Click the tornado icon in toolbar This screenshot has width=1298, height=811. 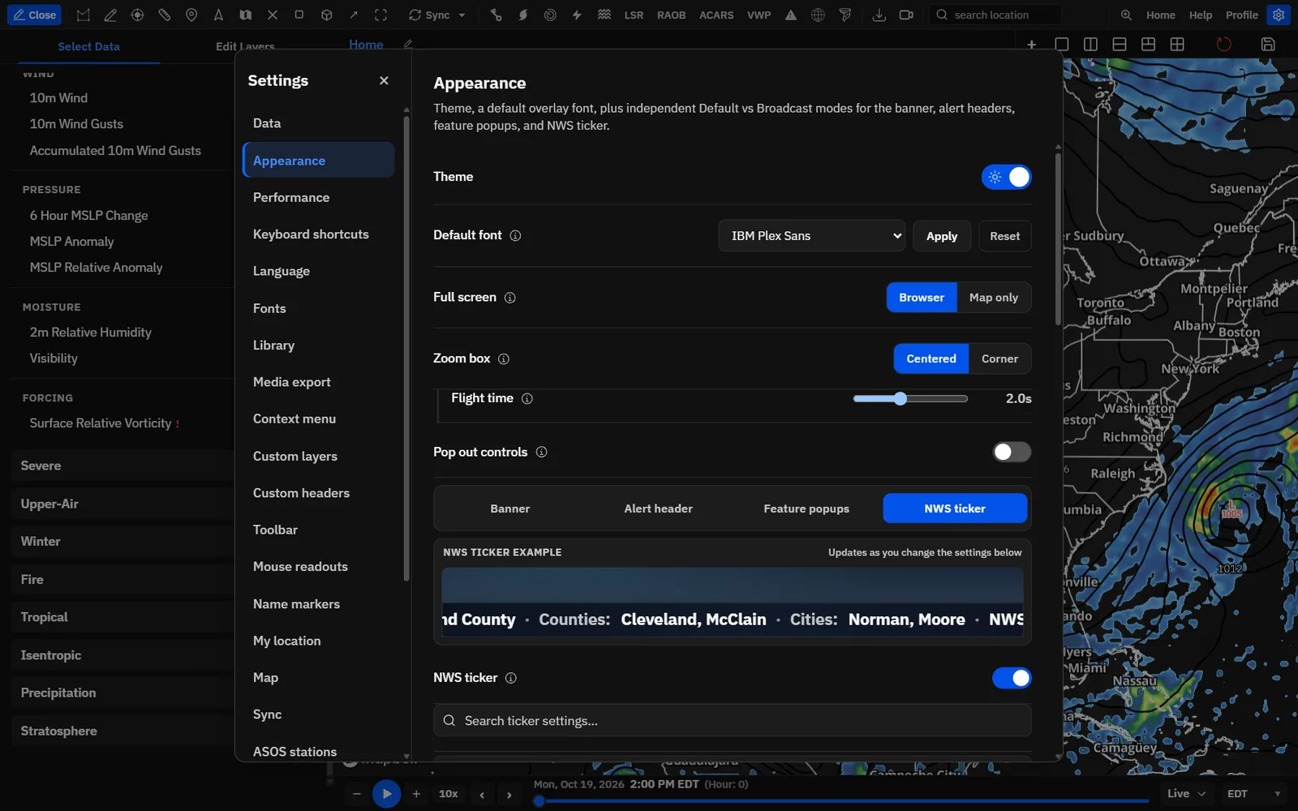845,15
